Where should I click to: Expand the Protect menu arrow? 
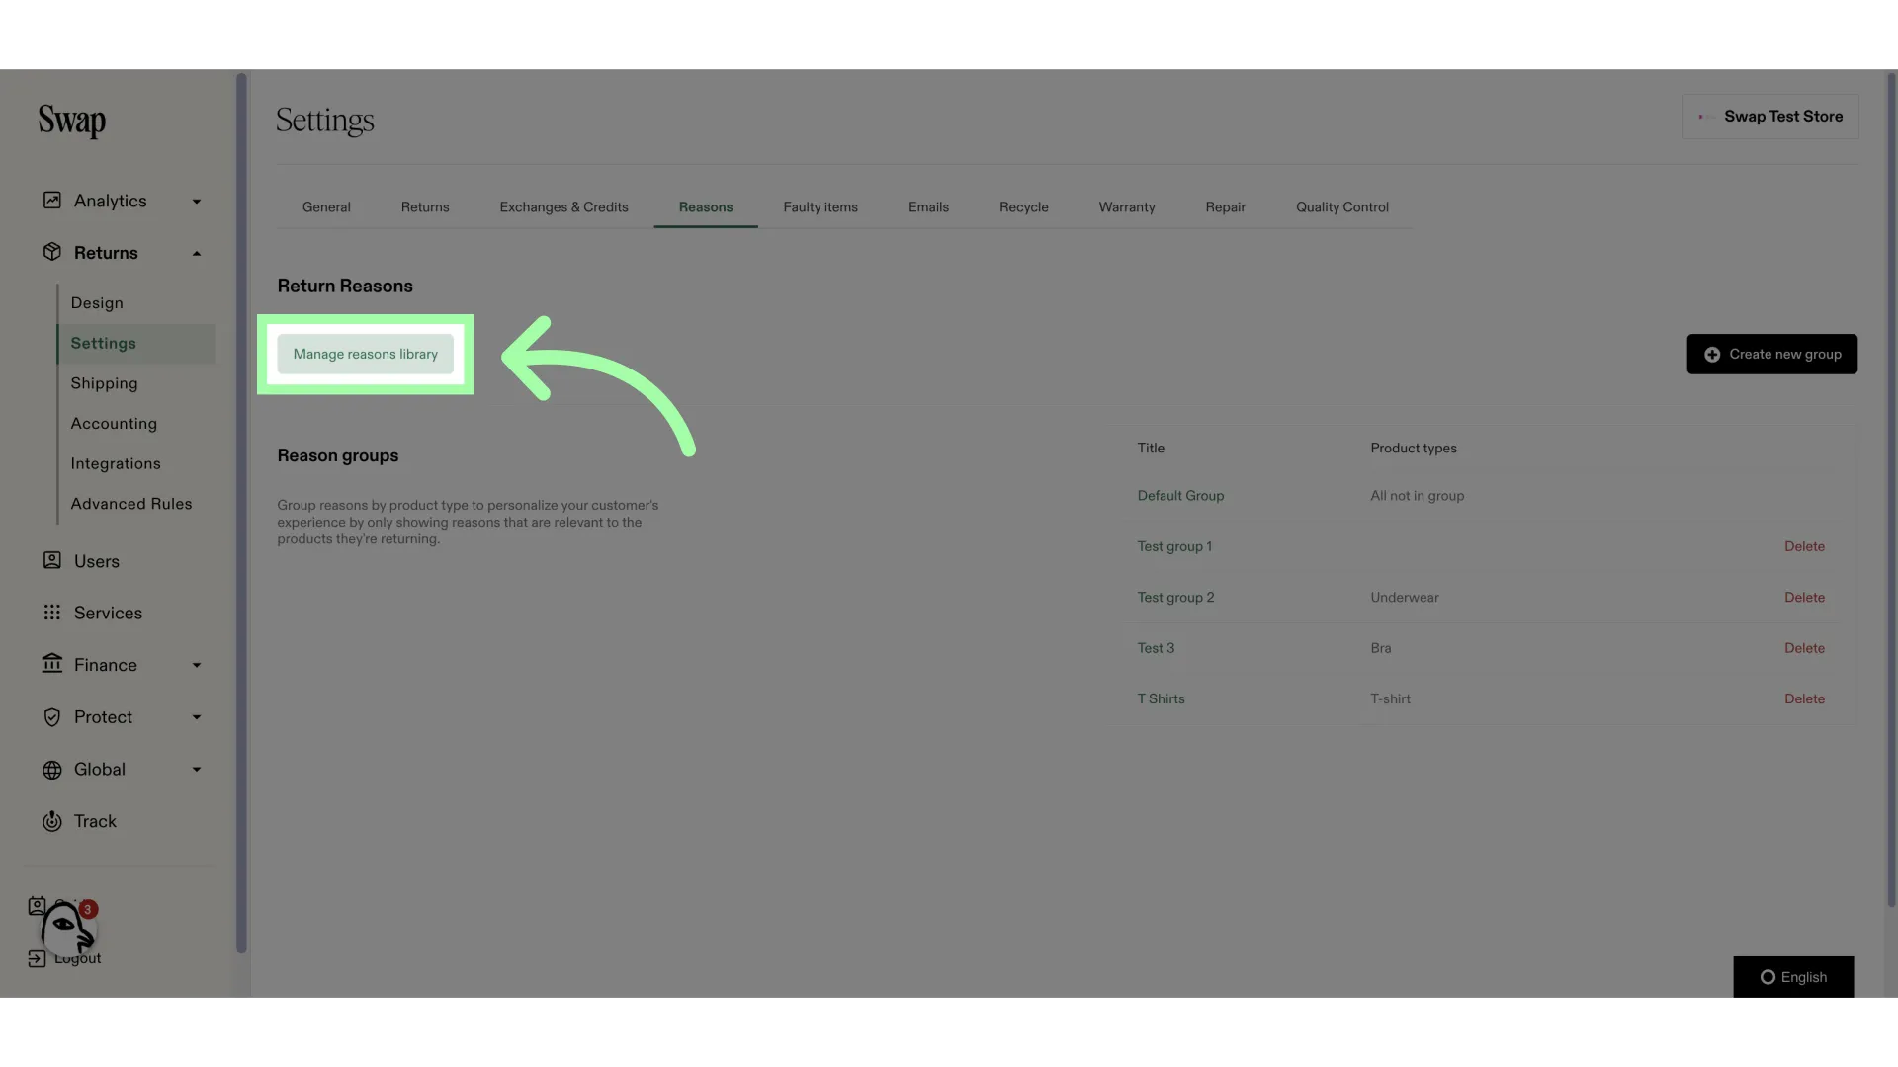coord(197,717)
